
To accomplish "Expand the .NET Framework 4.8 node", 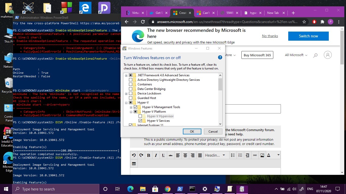I will [126, 75].
